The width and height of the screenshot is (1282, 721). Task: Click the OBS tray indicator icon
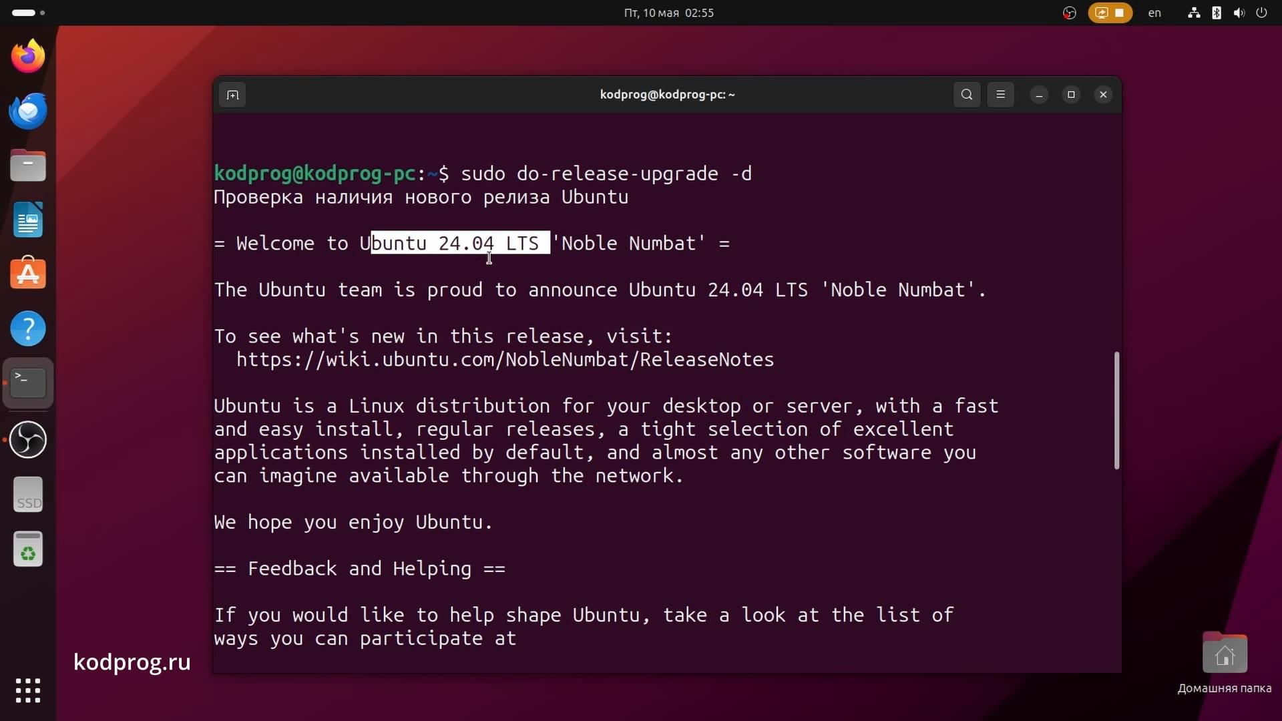(1069, 13)
